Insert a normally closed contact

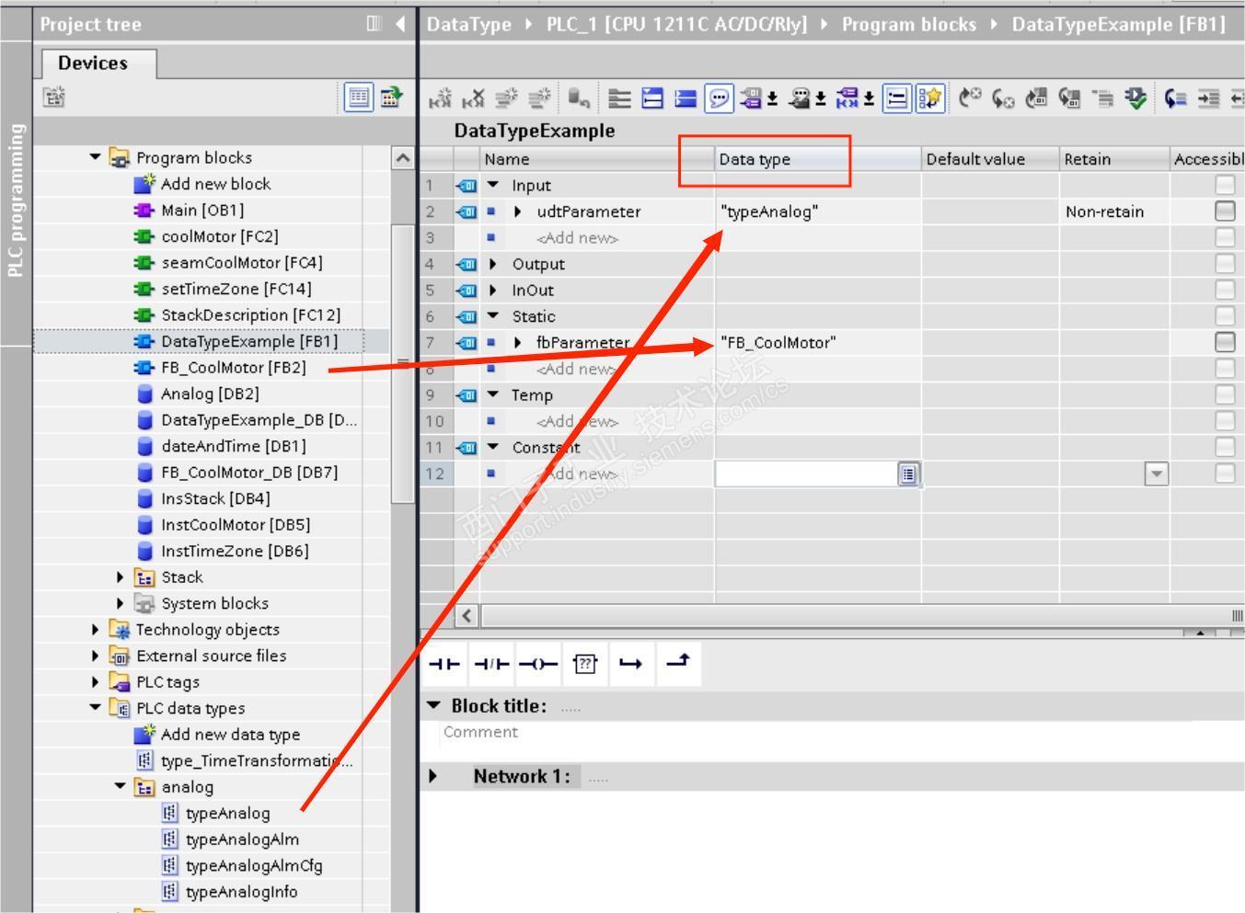tap(490, 664)
